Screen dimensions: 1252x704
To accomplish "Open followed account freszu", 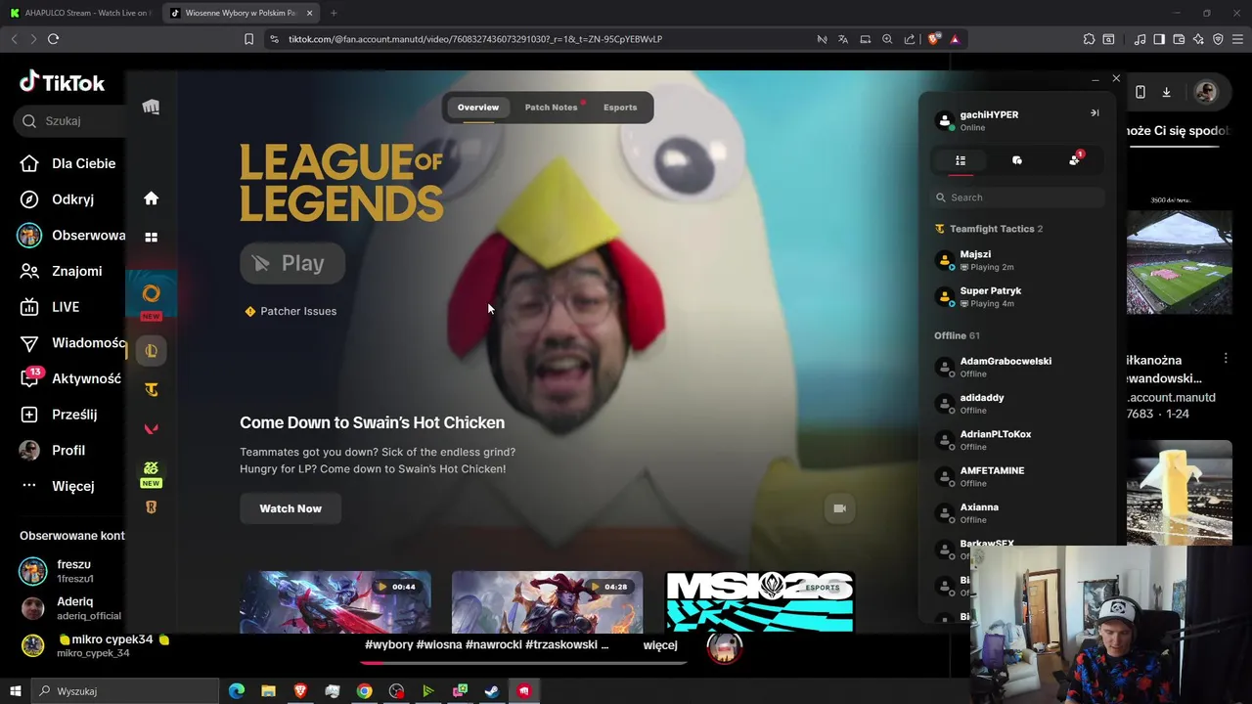I will click(x=59, y=571).
